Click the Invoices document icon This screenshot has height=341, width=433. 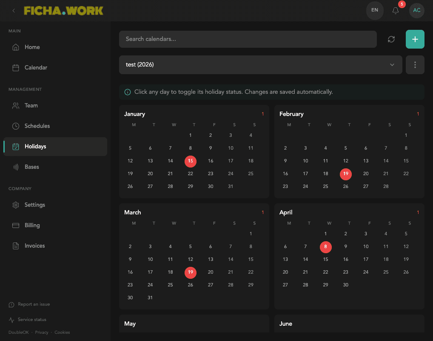(16, 246)
